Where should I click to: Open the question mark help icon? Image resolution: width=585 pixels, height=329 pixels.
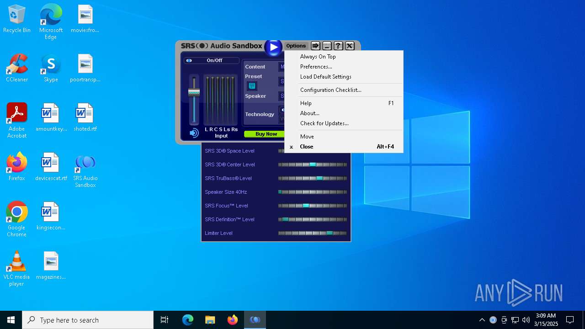pos(338,46)
